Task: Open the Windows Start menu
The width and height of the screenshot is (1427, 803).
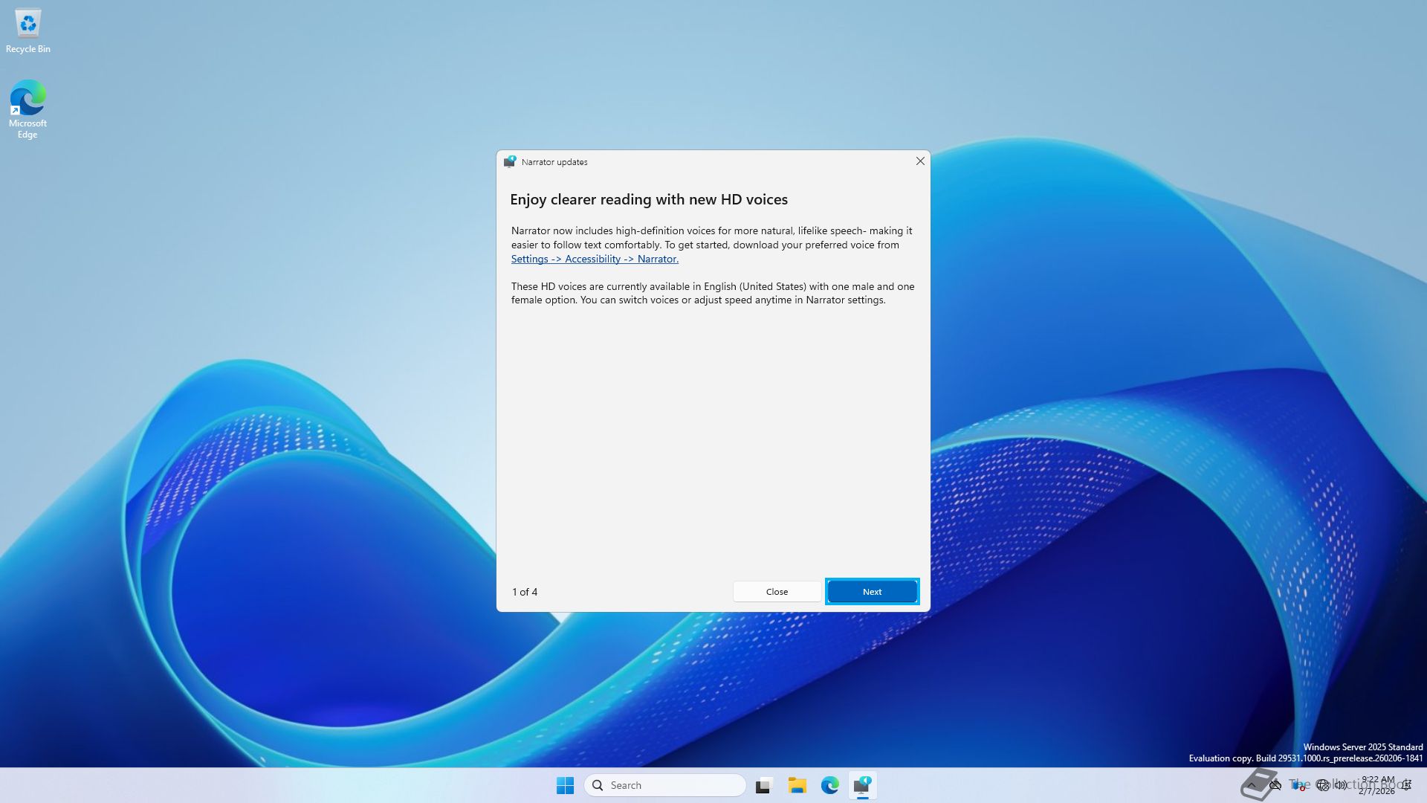Action: click(x=565, y=785)
